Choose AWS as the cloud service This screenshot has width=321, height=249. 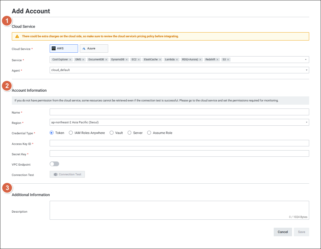coord(64,48)
